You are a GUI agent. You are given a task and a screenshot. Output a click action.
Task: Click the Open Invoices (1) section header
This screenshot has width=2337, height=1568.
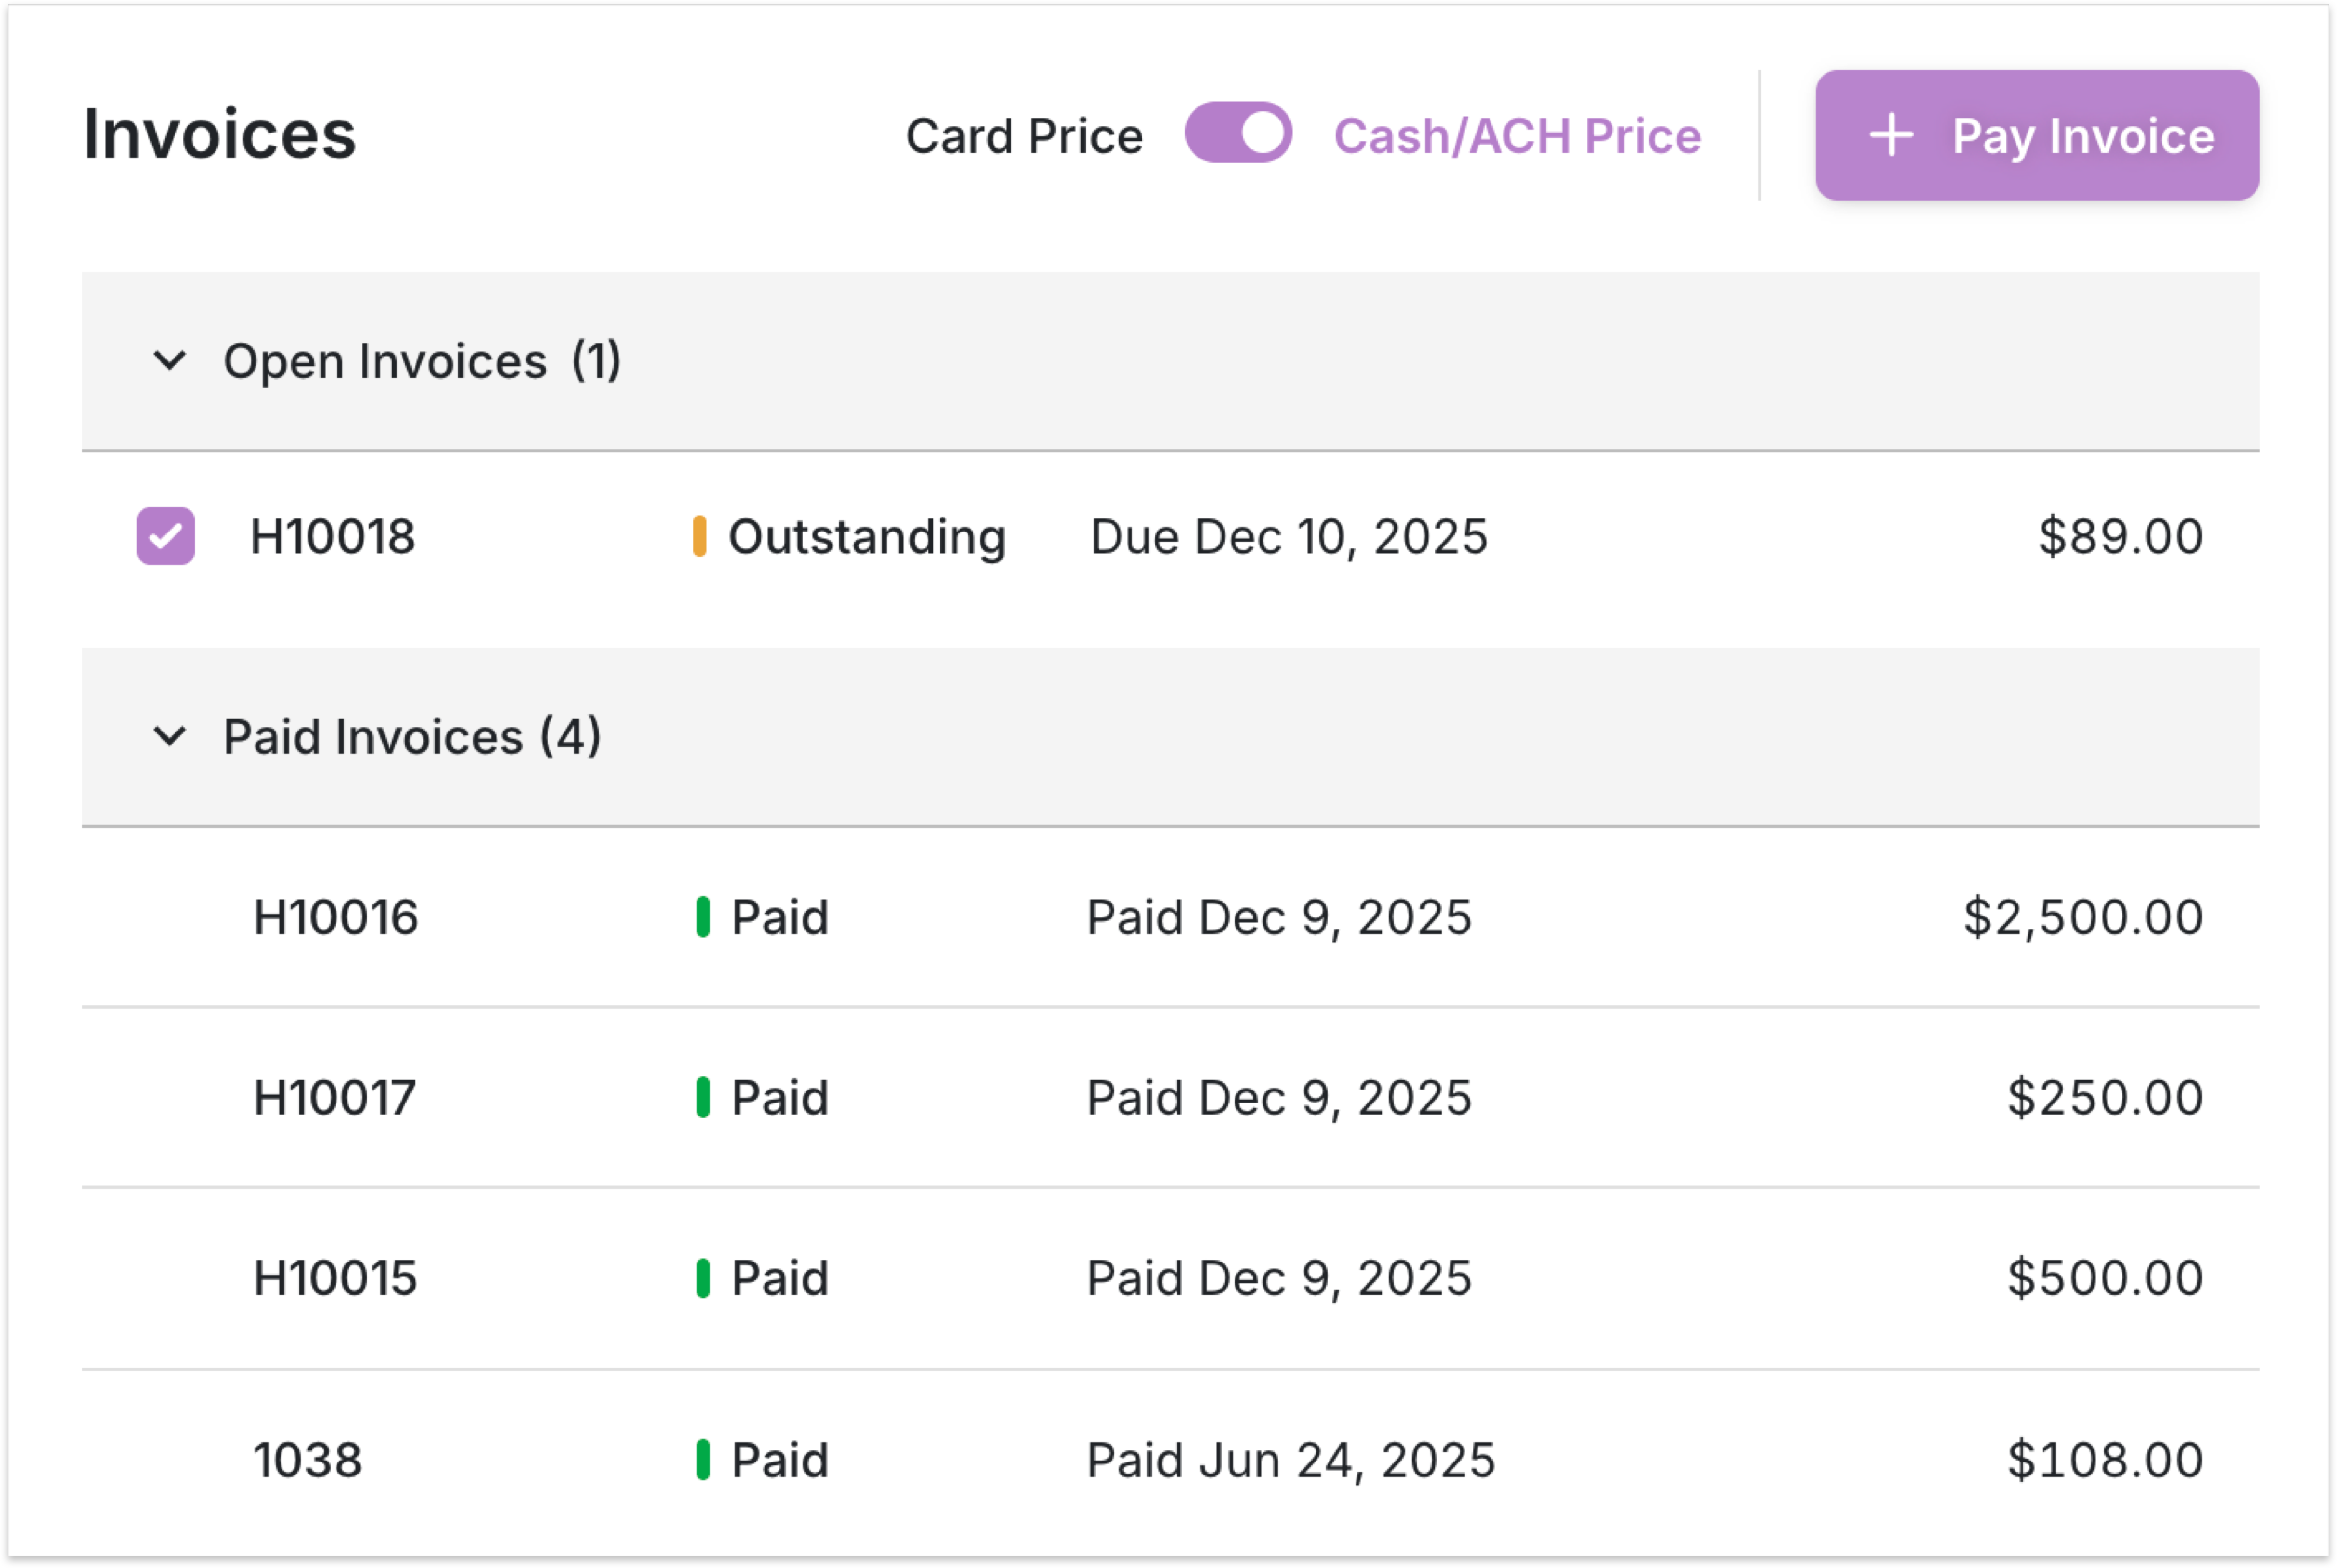(421, 361)
